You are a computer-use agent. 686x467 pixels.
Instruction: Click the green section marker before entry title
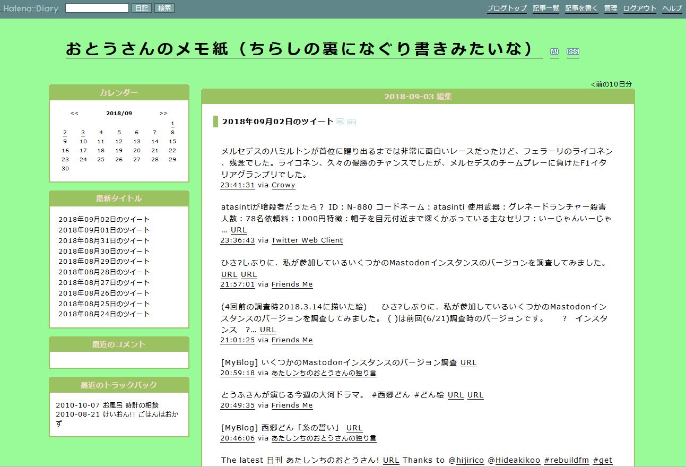coord(216,122)
